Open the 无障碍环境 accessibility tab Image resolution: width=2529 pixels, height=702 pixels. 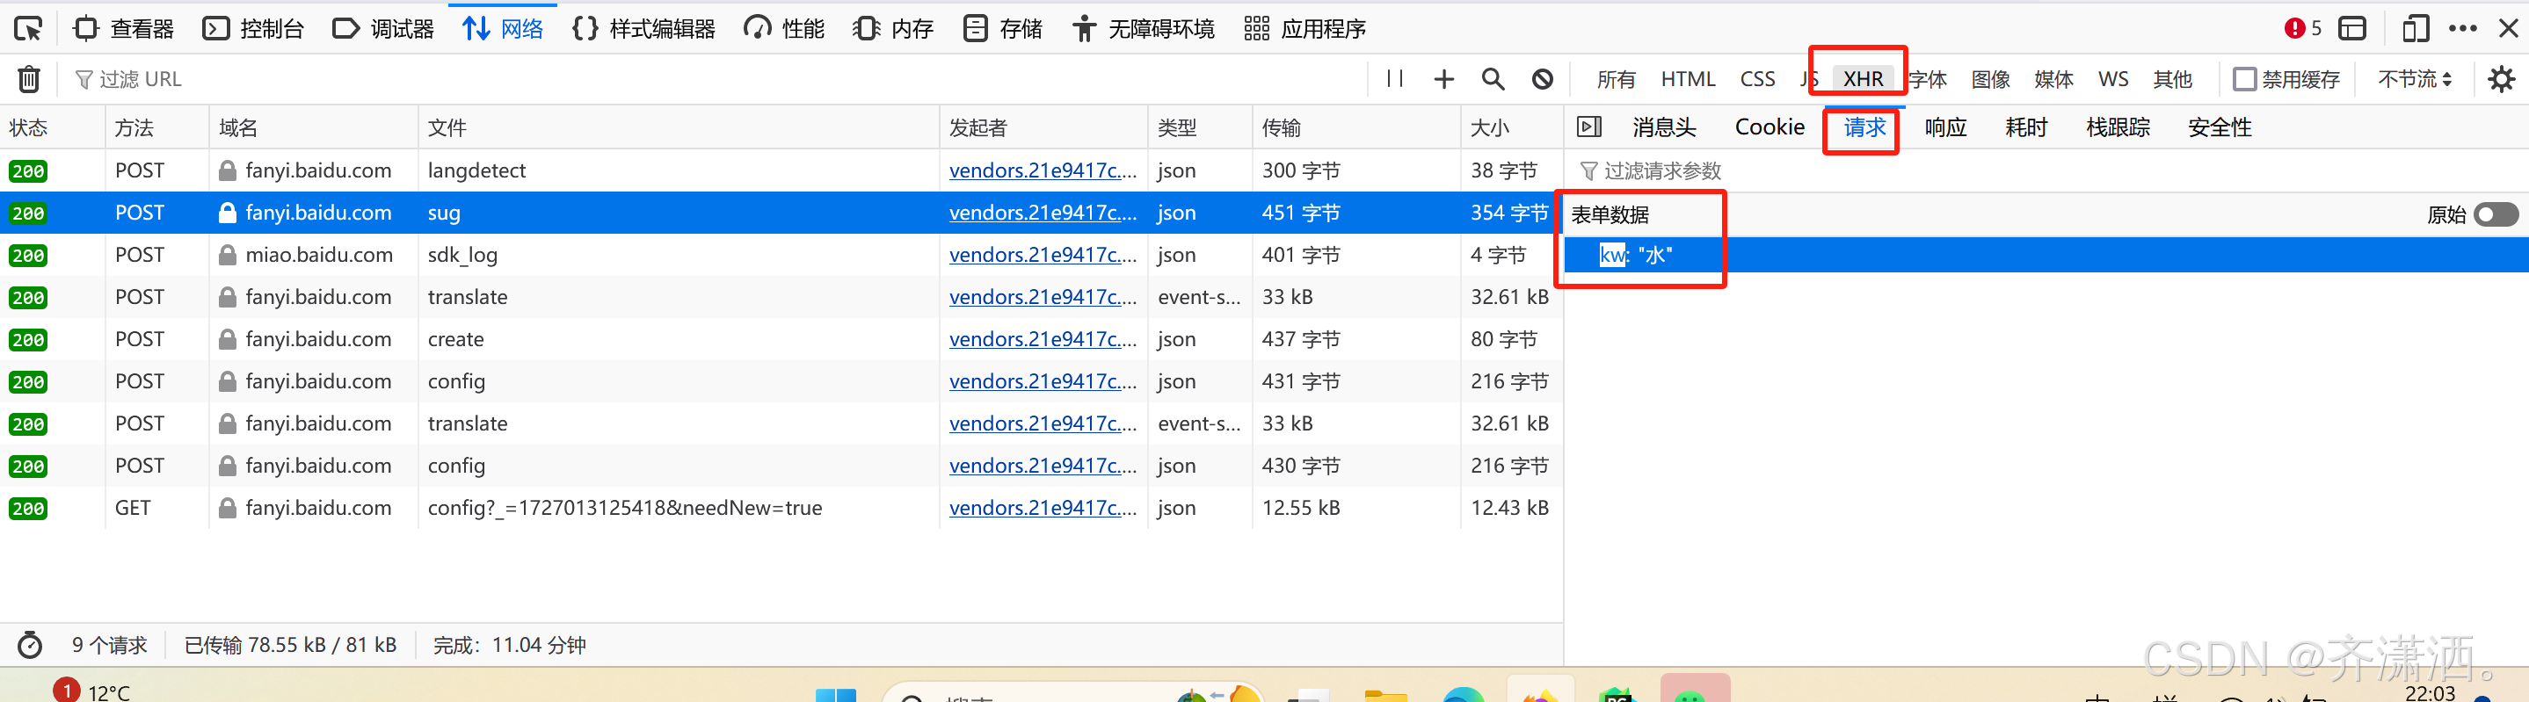pyautogui.click(x=1144, y=28)
